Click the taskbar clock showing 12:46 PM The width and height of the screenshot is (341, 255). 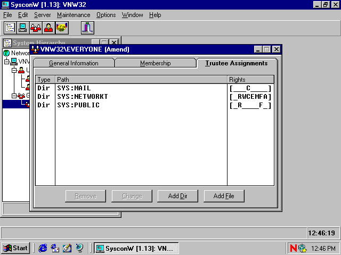point(323,248)
